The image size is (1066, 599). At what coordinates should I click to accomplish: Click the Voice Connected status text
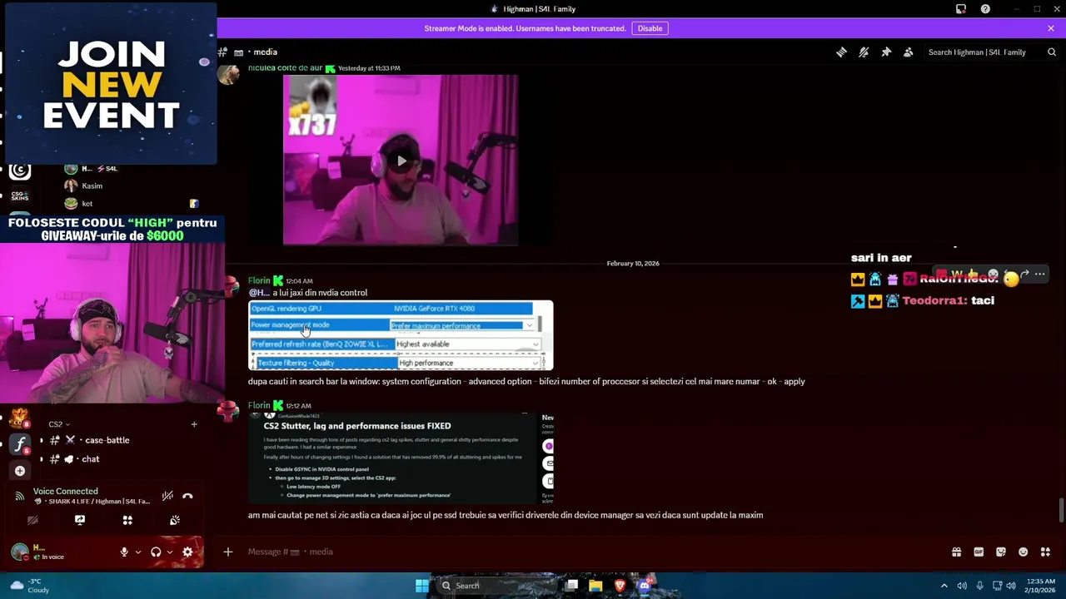pyautogui.click(x=65, y=491)
